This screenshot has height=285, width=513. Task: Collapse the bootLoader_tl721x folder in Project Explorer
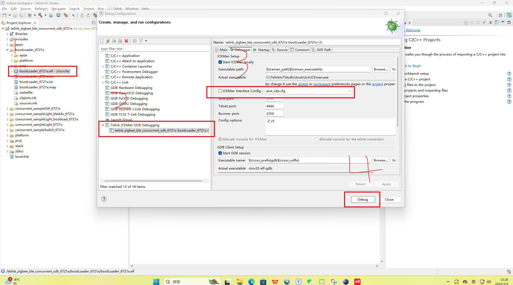(7, 50)
